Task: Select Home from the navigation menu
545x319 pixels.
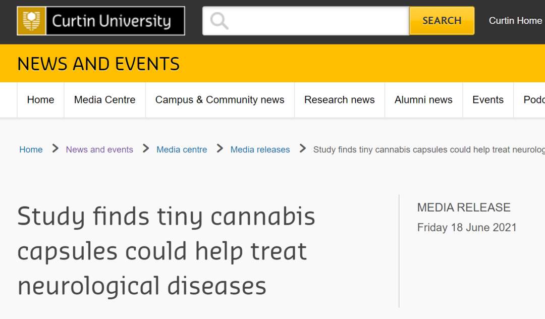Action: point(40,99)
